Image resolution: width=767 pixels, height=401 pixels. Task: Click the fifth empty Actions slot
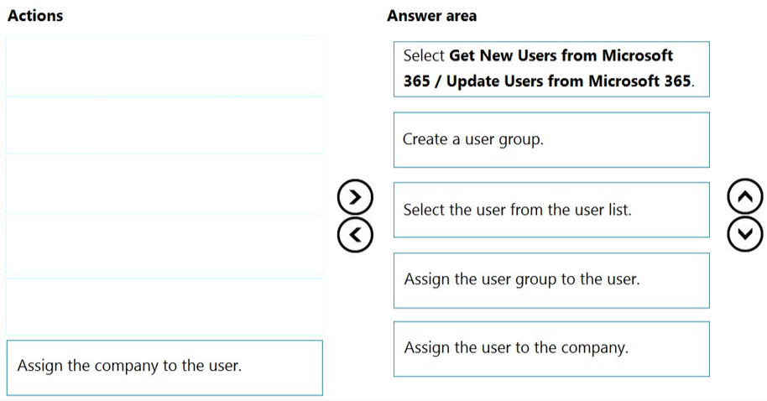tap(164, 307)
